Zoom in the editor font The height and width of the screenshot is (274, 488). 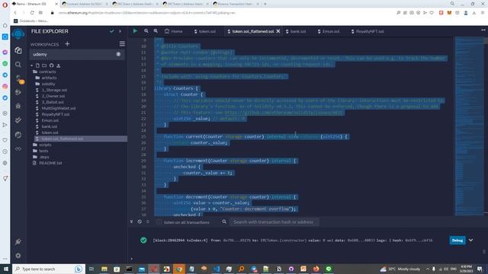(156, 31)
